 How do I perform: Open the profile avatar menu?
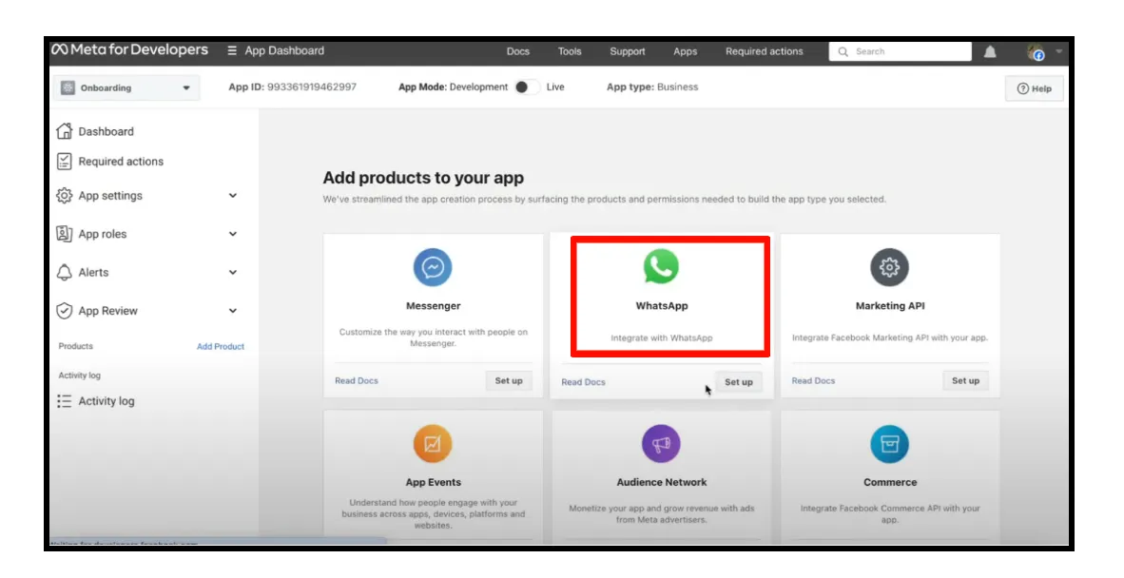coord(1036,51)
